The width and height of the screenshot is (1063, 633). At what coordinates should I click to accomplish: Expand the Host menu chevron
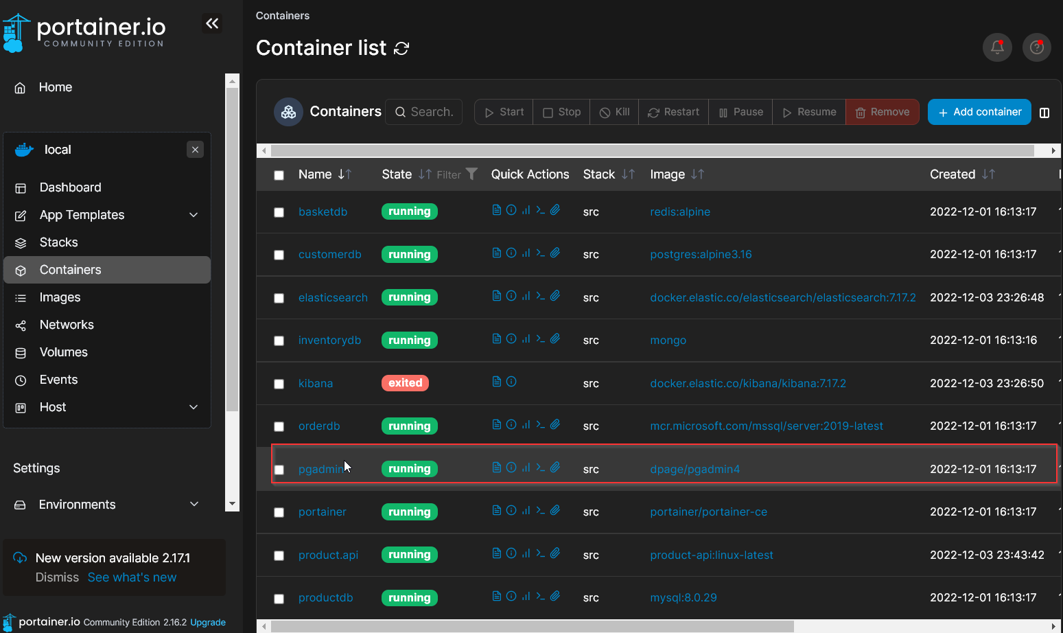point(194,407)
